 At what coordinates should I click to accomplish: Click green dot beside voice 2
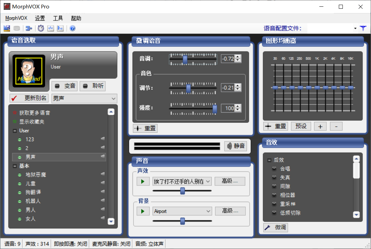20,149
